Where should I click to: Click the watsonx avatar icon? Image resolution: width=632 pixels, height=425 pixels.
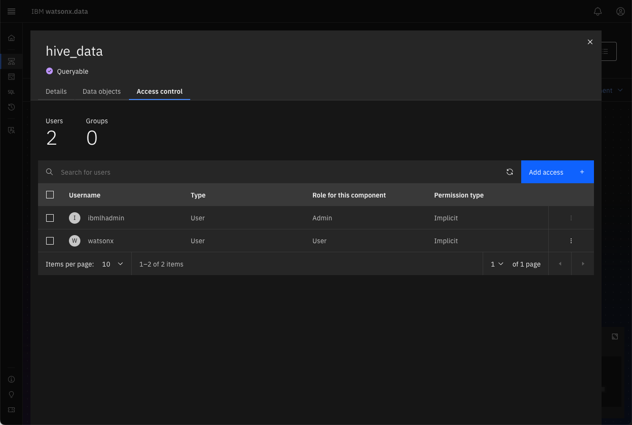tap(75, 241)
